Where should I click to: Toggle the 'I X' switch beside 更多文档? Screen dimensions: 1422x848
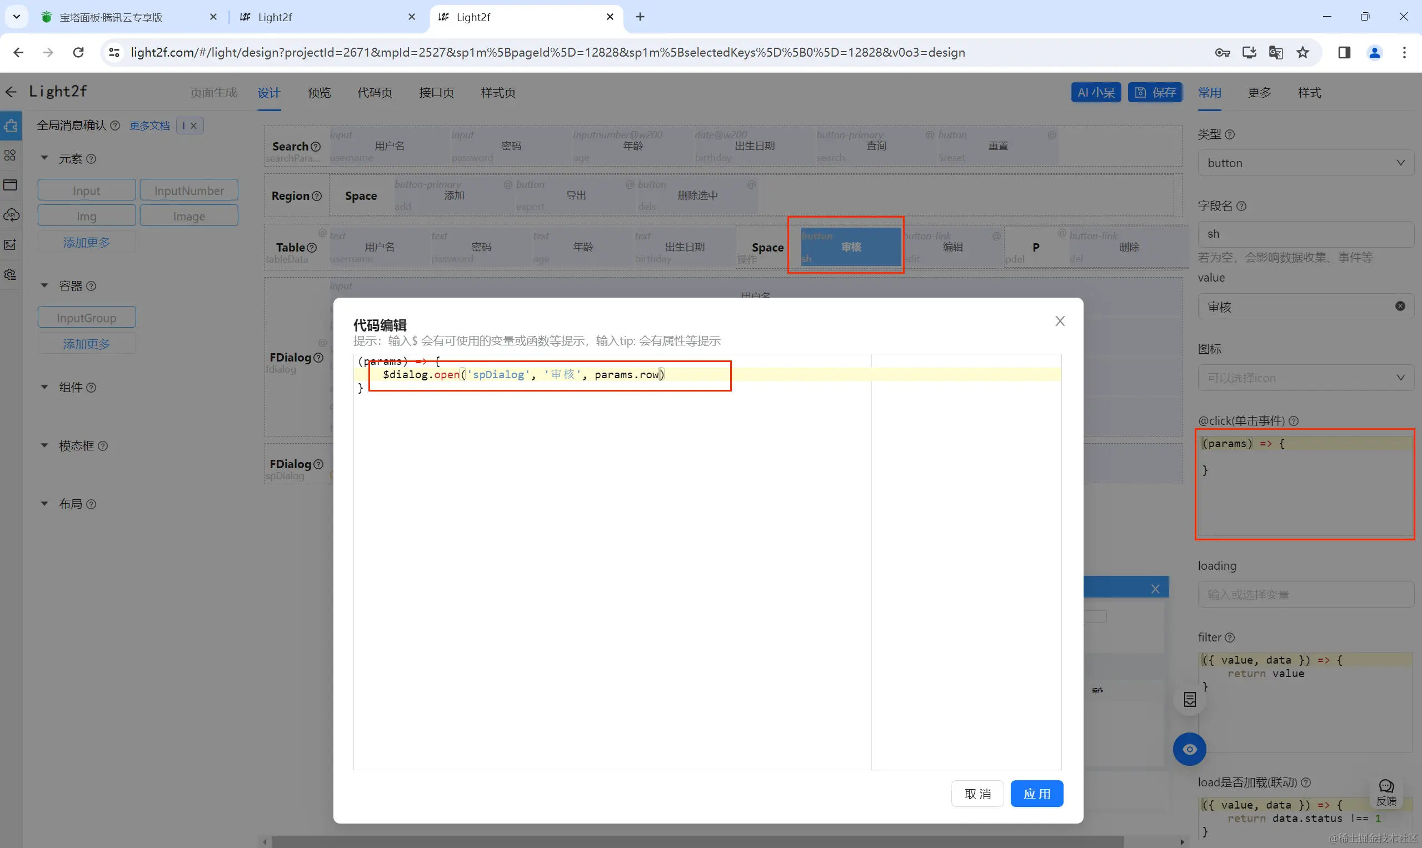(190, 126)
